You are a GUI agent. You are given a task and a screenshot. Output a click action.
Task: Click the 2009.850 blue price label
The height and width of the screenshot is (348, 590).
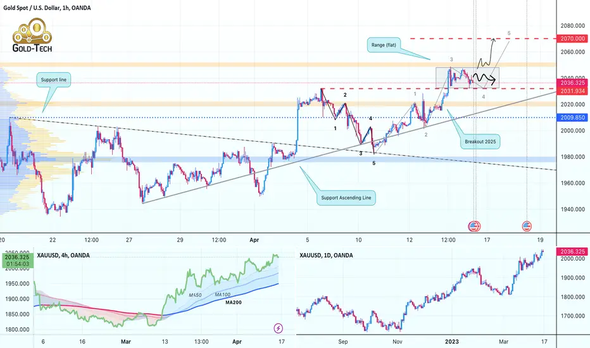(573, 118)
